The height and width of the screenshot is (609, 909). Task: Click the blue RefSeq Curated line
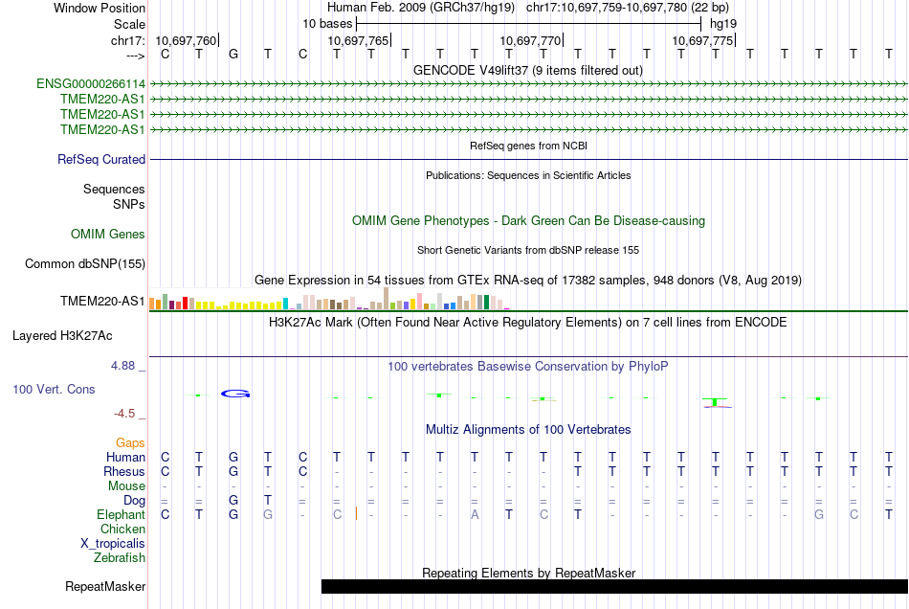click(529, 160)
